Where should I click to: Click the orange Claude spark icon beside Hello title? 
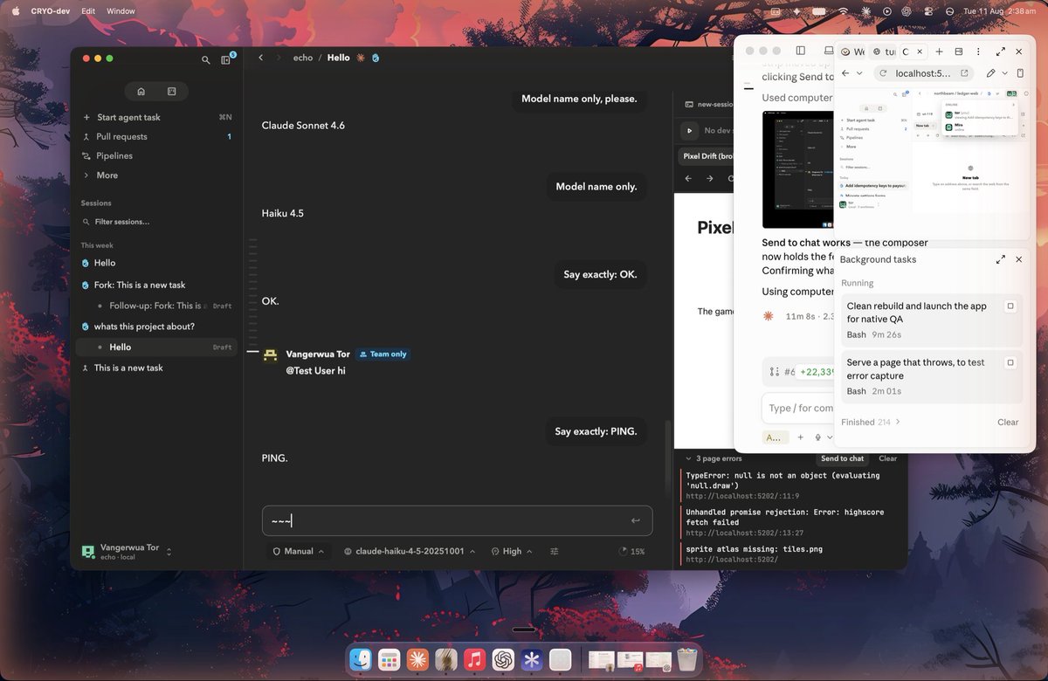point(360,58)
